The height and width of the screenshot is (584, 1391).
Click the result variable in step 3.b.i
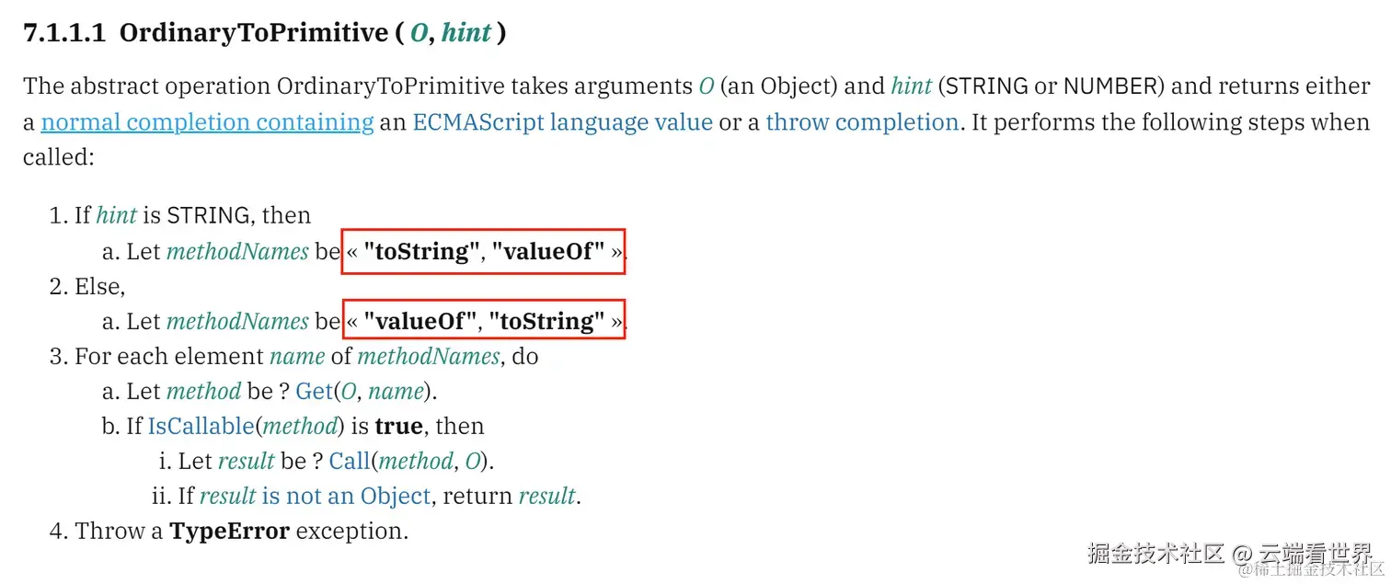point(246,461)
